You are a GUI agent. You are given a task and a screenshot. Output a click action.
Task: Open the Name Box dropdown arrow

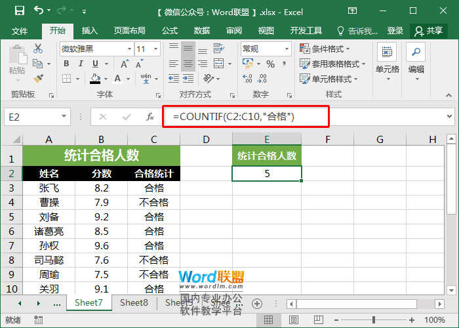(64, 117)
